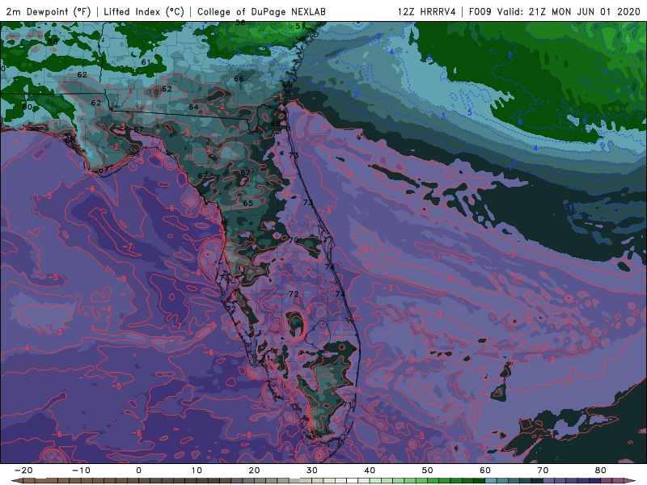The height and width of the screenshot is (485, 647).
Task: Click the 10 label on the color scale
Action: (197, 470)
